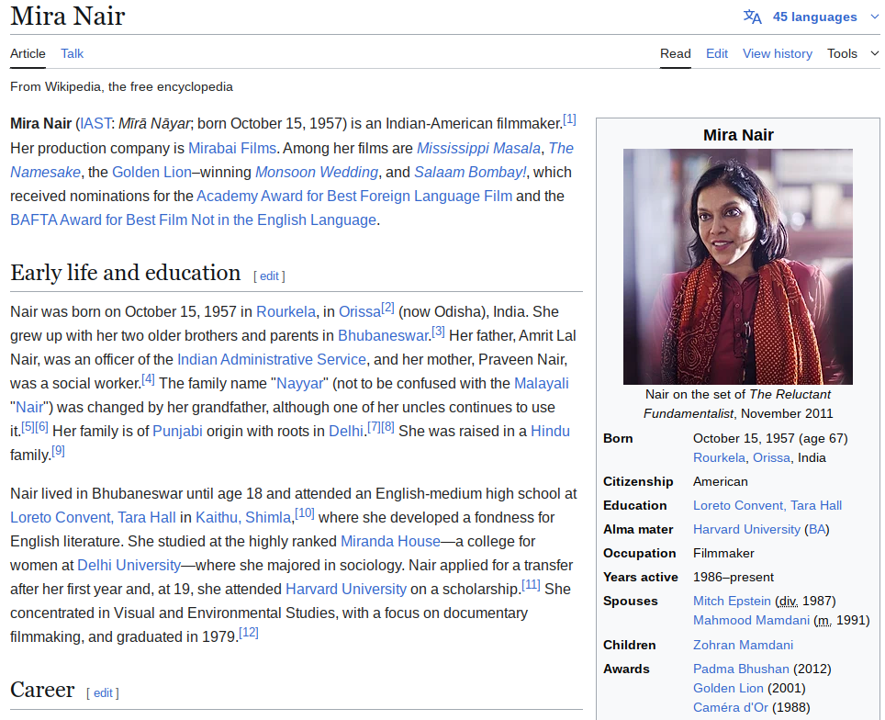Open the Rourkela link in article text
Viewport: 885px width, 720px height.
coord(286,311)
